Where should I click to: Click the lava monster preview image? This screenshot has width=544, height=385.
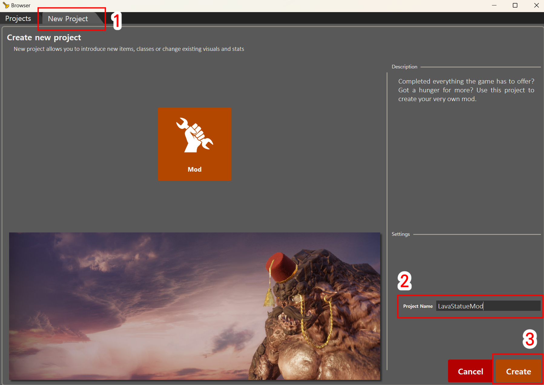click(x=195, y=306)
